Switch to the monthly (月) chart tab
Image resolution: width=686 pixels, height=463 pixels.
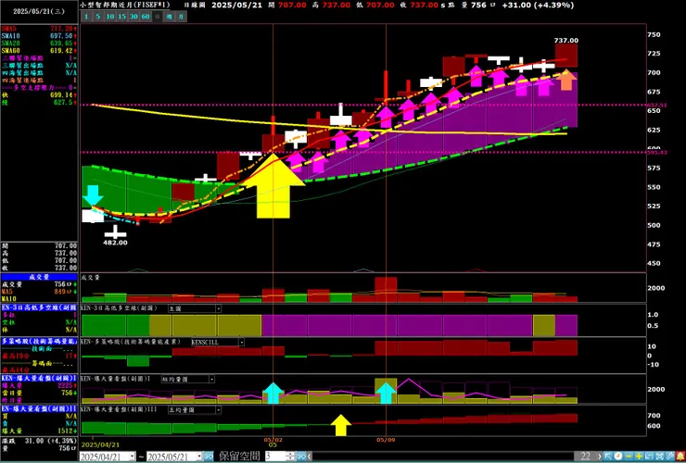[x=181, y=17]
